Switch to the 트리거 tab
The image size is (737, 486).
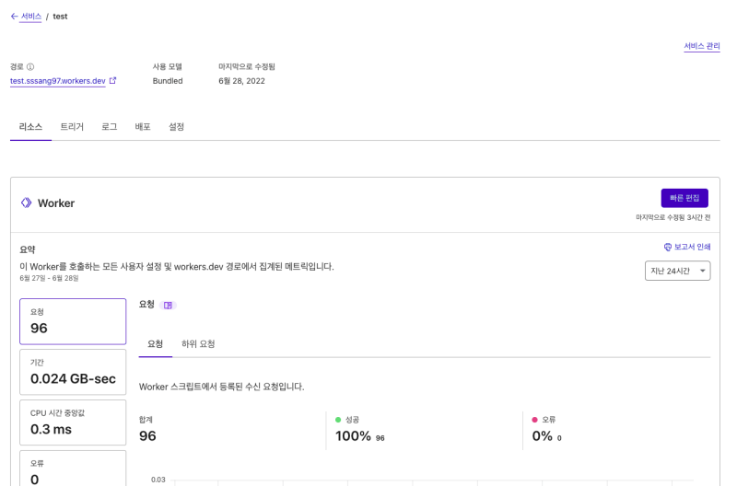click(72, 127)
